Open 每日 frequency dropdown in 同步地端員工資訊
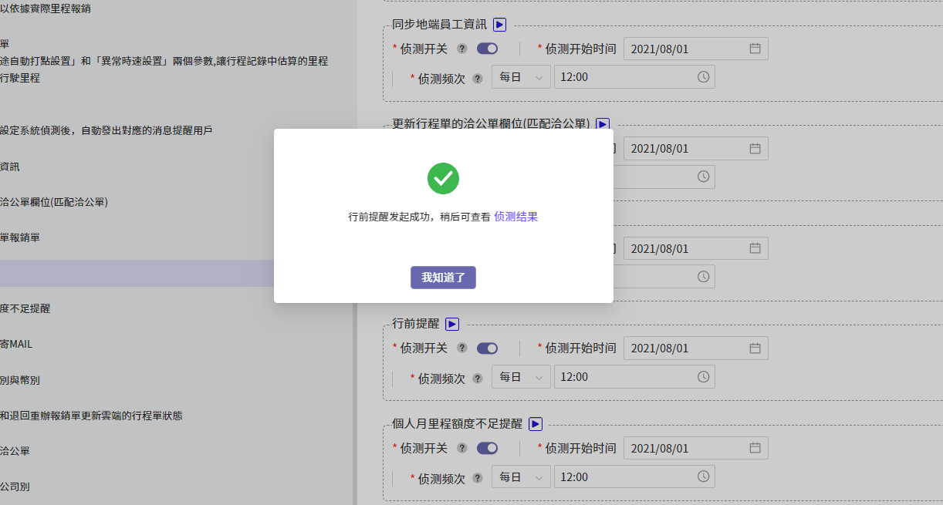 [x=521, y=77]
